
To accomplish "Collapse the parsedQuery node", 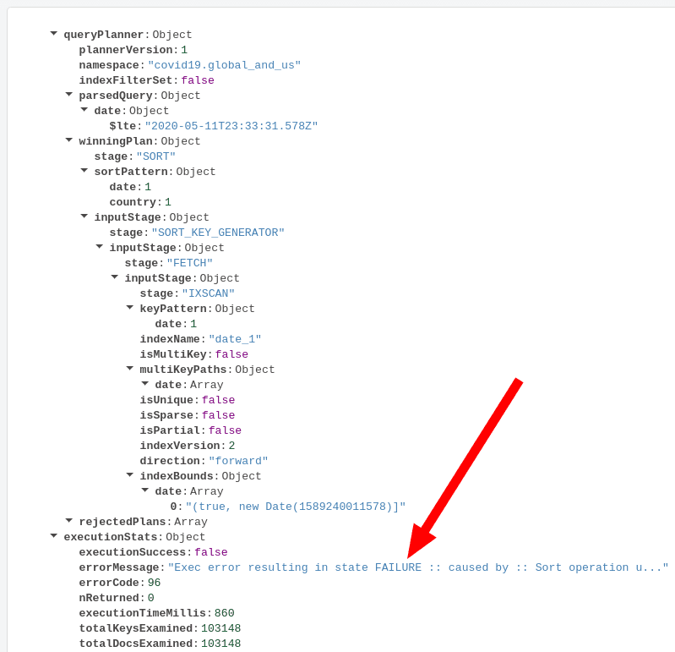I will (69, 95).
